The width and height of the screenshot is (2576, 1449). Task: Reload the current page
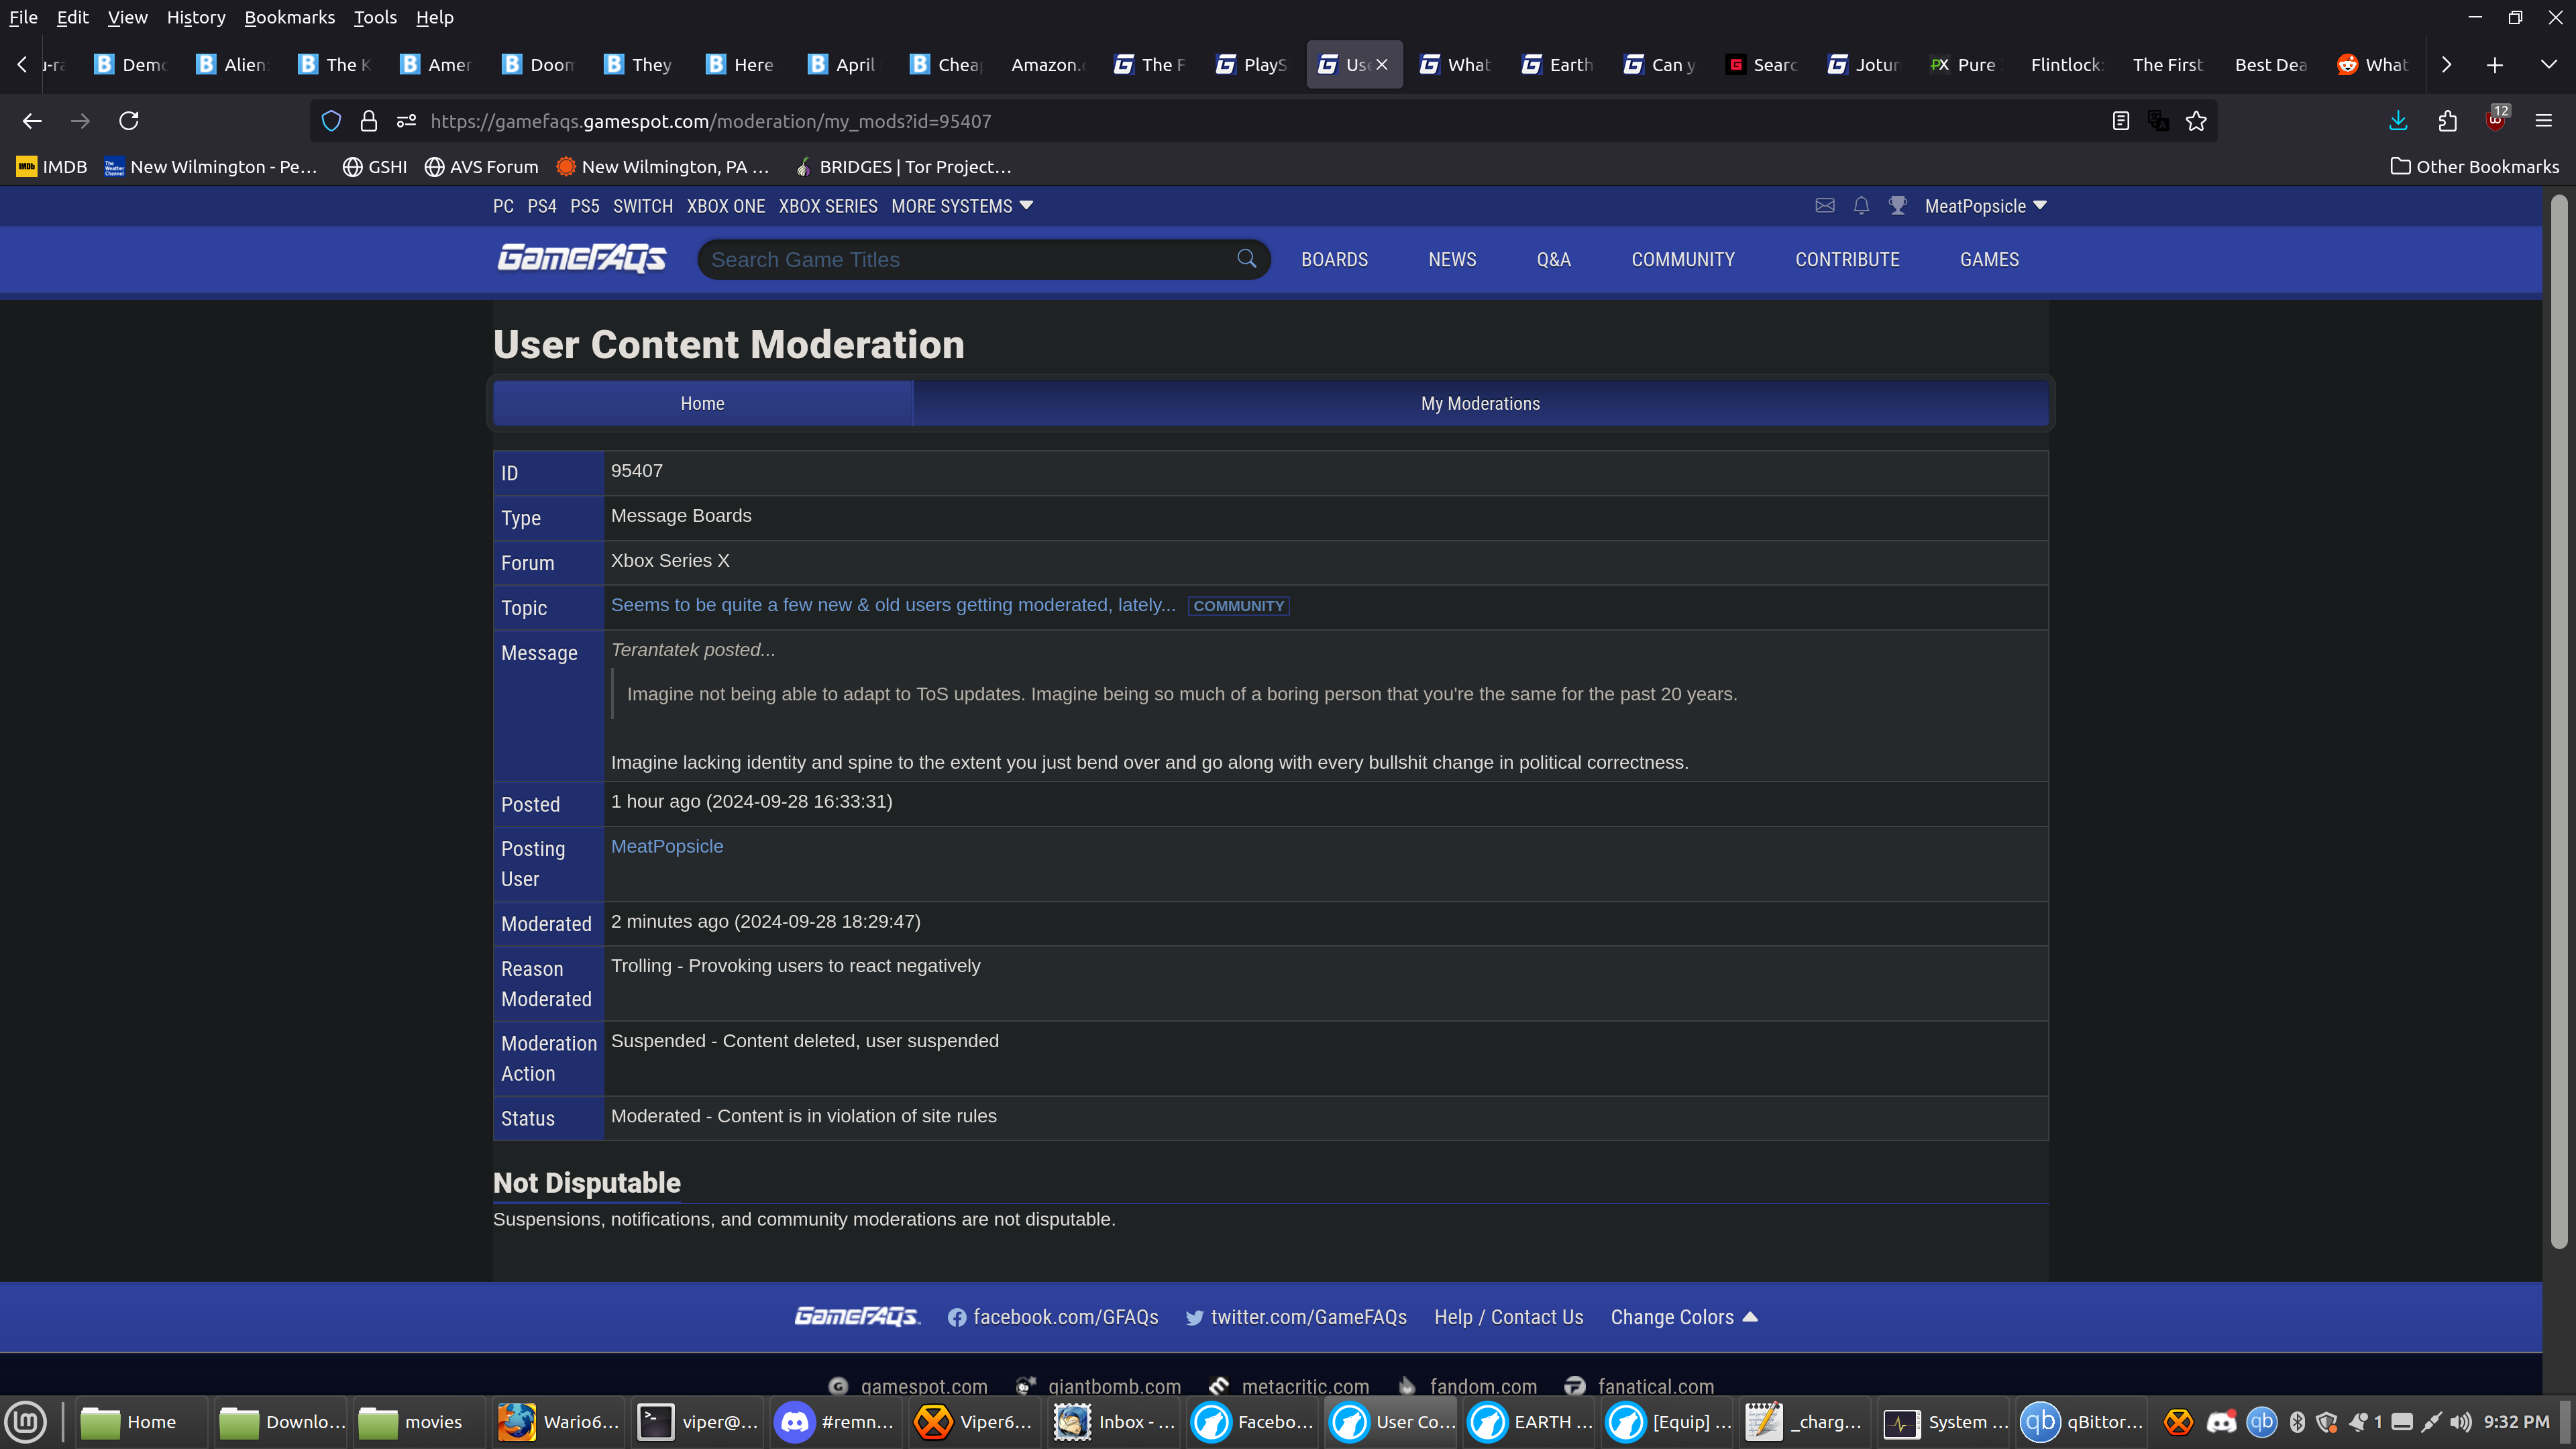129,121
